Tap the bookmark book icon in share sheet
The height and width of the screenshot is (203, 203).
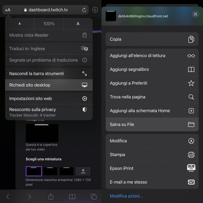(191, 70)
